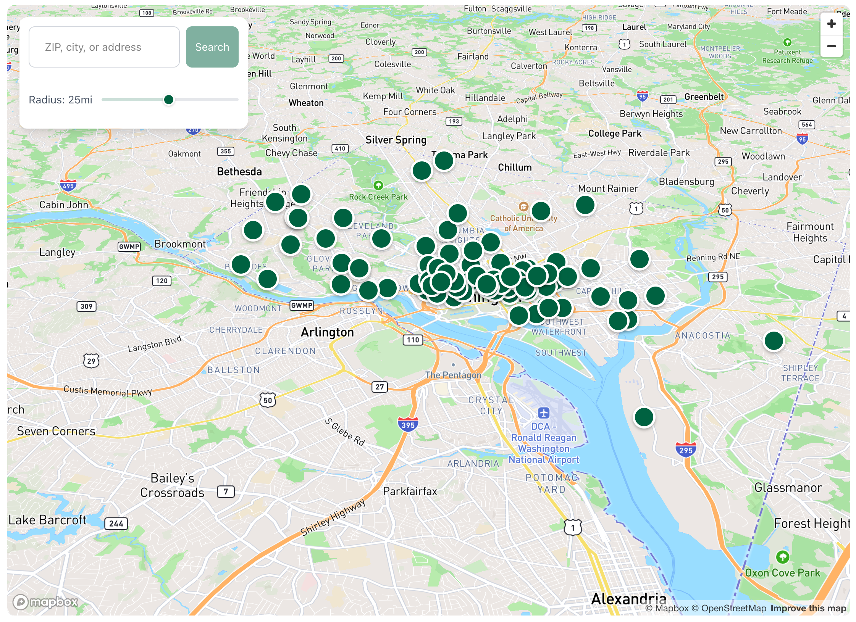Open the Mapbox copyright attribution link
This screenshot has height=622, width=856.
[x=667, y=608]
